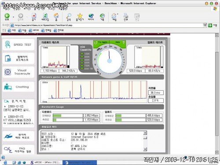The width and height of the screenshot is (220, 165).
Task: Click the upload rate value 65.0 KB/s
Action: coord(154,71)
